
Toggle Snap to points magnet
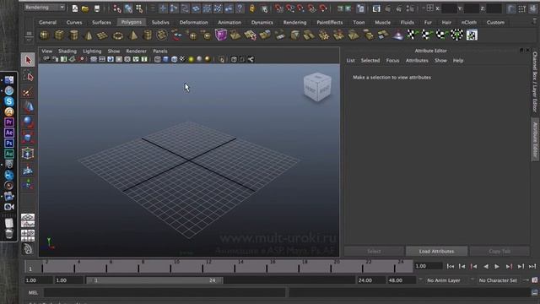(301, 8)
